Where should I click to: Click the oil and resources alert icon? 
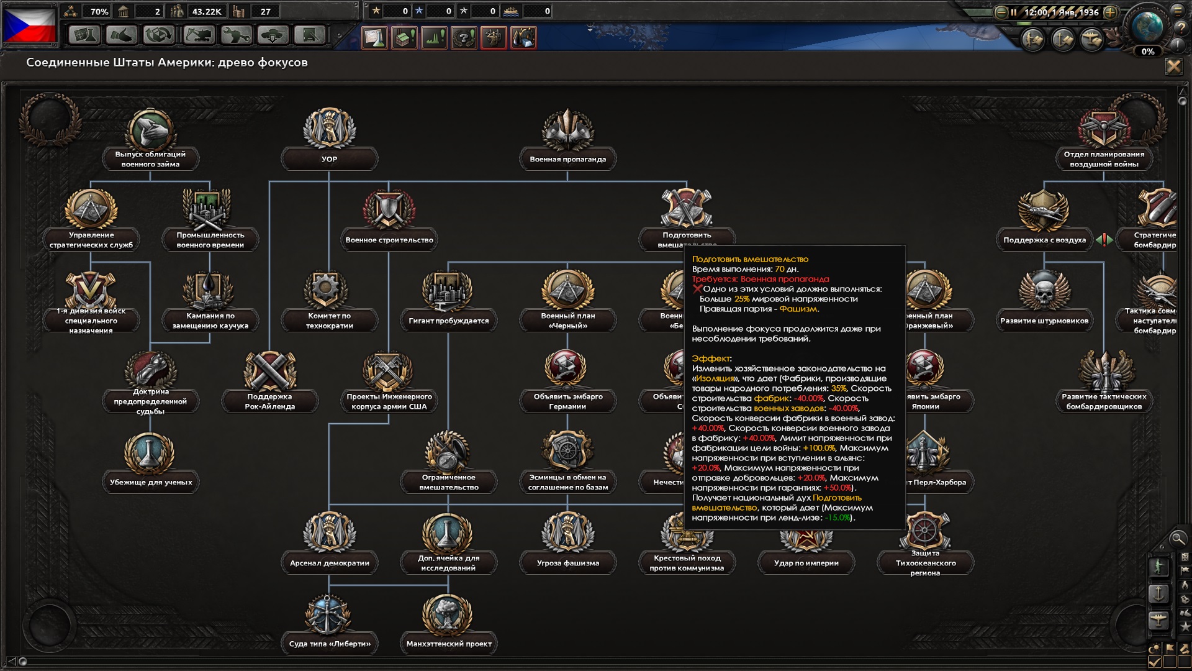523,37
